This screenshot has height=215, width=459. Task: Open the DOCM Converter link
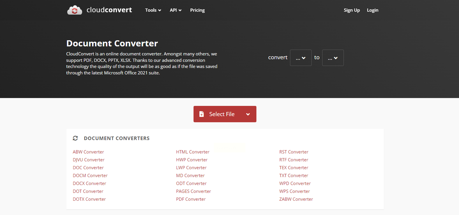[x=90, y=176]
